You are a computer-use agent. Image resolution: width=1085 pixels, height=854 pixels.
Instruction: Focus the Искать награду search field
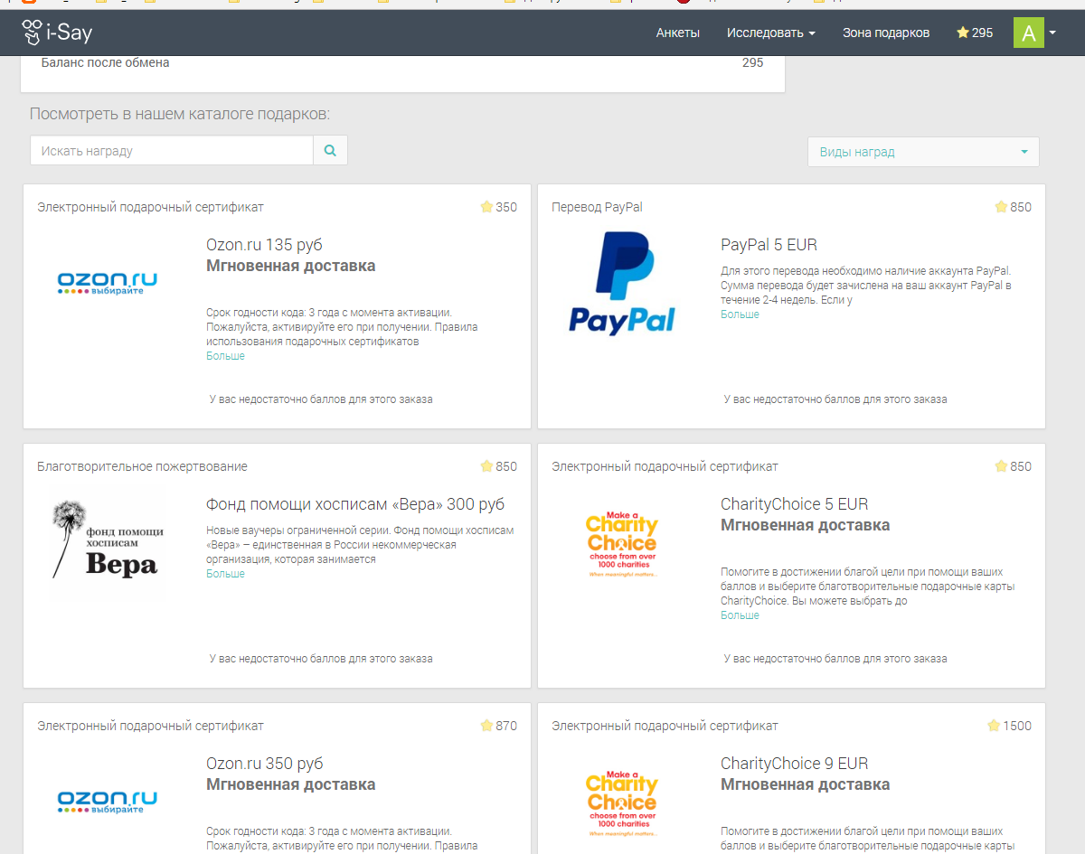(172, 151)
